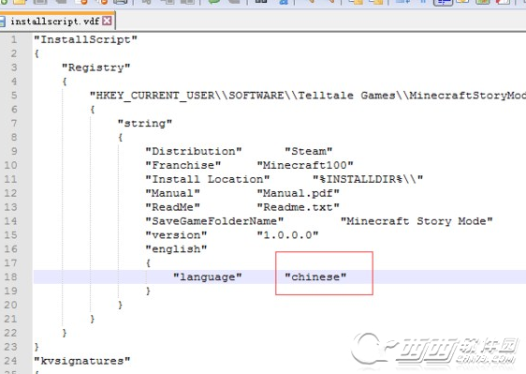The image size is (526, 374).
Task: Click the "InstallScript" text on line 1
Action: click(85, 39)
